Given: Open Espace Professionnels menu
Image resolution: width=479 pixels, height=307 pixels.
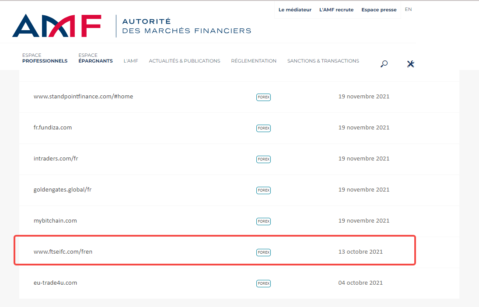Looking at the screenshot, I should [x=45, y=58].
